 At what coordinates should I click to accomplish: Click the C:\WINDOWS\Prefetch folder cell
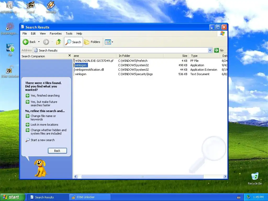(133, 61)
